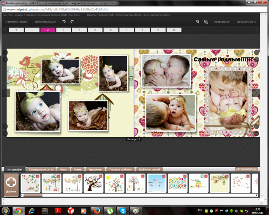Click the overlapping squares view icon
269x215 pixels.
coord(206,22)
